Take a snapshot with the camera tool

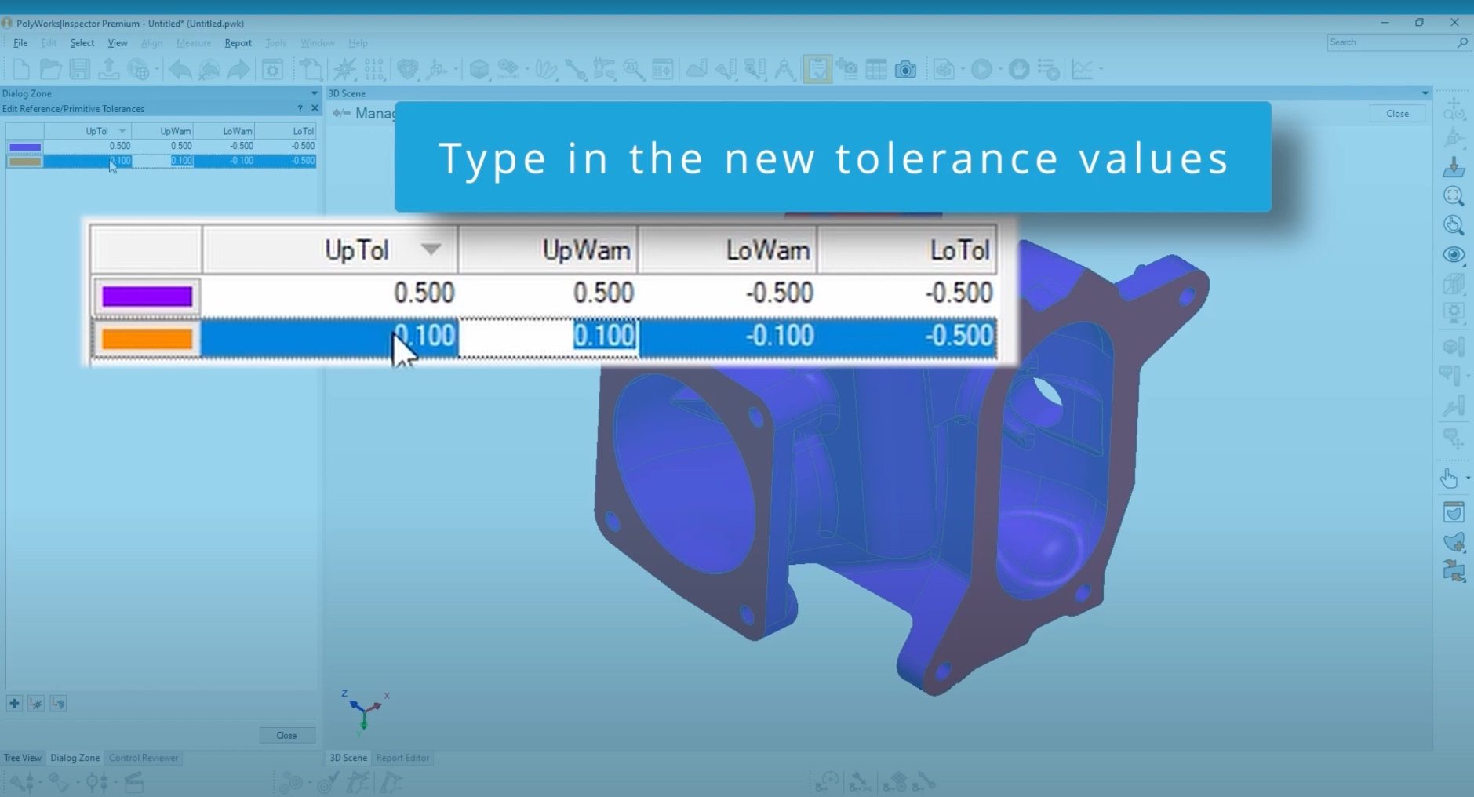click(907, 69)
